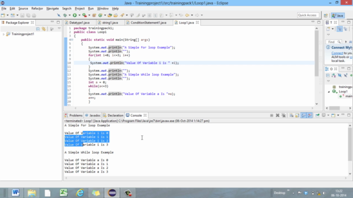This screenshot has height=198, width=353.
Task: Click the Last Edit Location arrow
Action: pyautogui.click(x=181, y=15)
